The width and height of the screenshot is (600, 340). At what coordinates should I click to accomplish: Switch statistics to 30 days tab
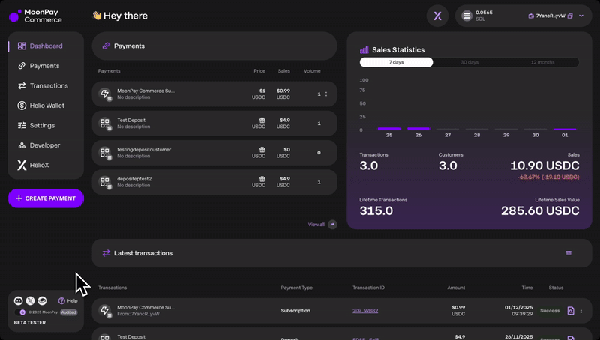469,62
